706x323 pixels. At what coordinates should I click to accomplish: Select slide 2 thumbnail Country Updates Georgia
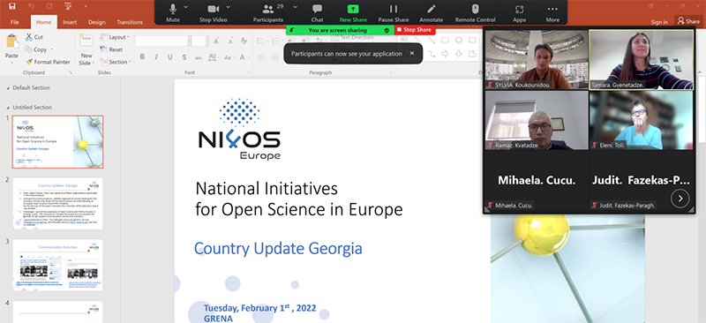[57, 204]
